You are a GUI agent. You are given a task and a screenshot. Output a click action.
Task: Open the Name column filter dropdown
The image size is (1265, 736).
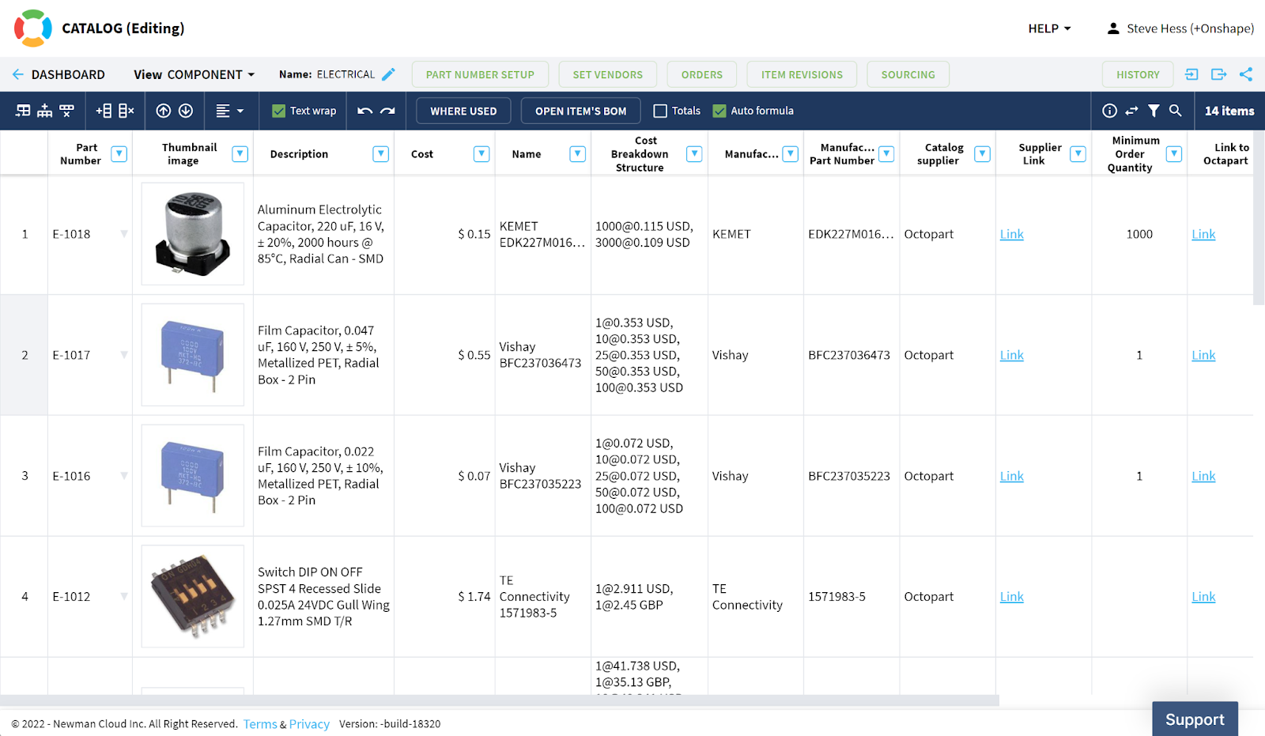578,154
